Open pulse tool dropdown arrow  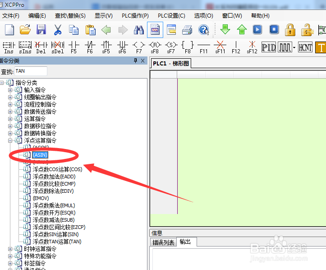(294, 47)
